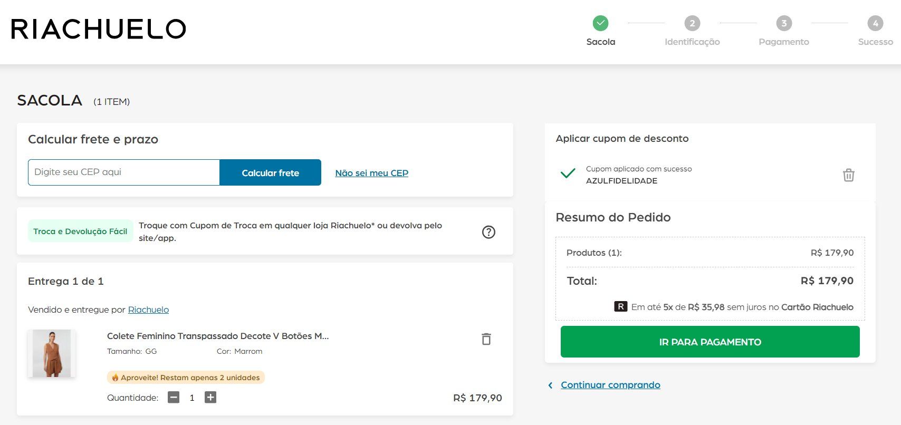Open the Não sei meu CEP link
This screenshot has height=425, width=901.
pos(372,173)
